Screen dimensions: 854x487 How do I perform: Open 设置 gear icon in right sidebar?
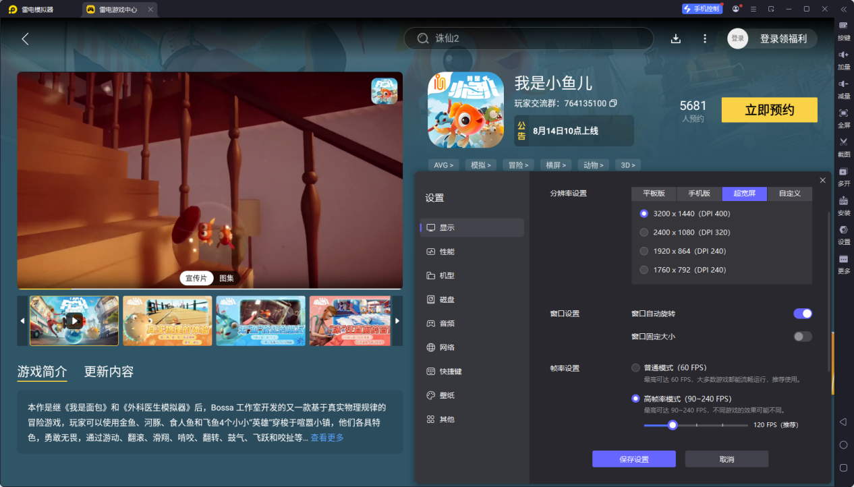coord(843,229)
